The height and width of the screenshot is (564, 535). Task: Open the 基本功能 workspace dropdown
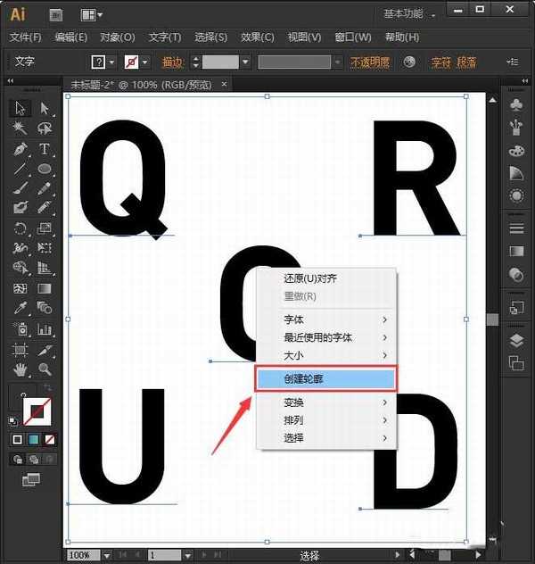410,14
